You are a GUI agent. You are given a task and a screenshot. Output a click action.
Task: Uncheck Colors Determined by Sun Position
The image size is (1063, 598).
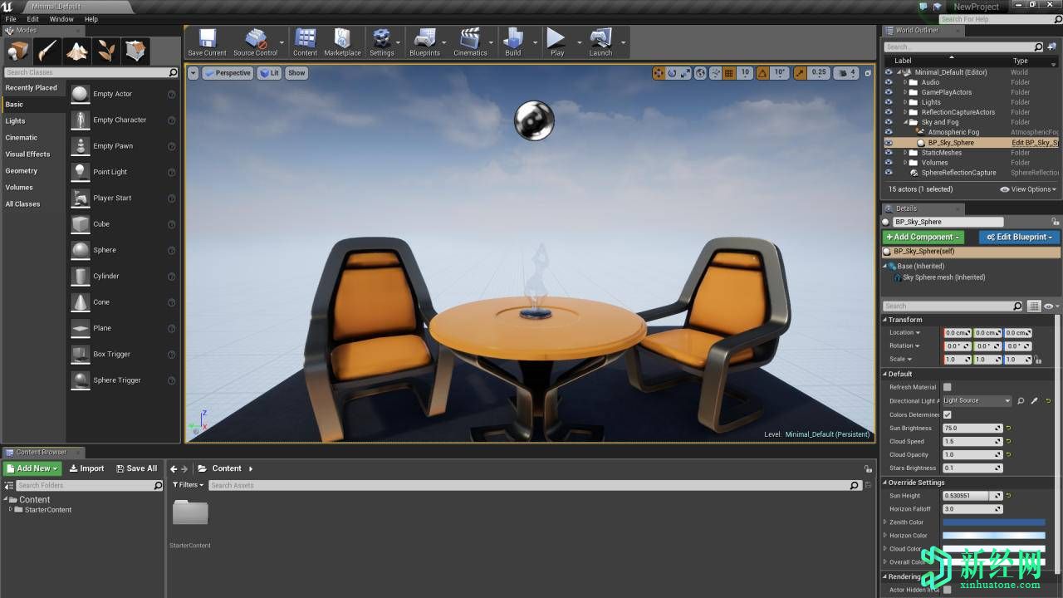pos(947,414)
